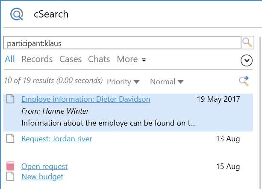Screen dimensions: 262x189
Task: Open the Request: Jordan river link
Action: point(56,139)
